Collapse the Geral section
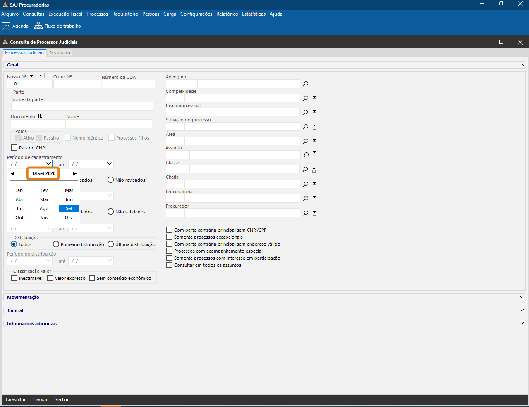 coord(522,65)
